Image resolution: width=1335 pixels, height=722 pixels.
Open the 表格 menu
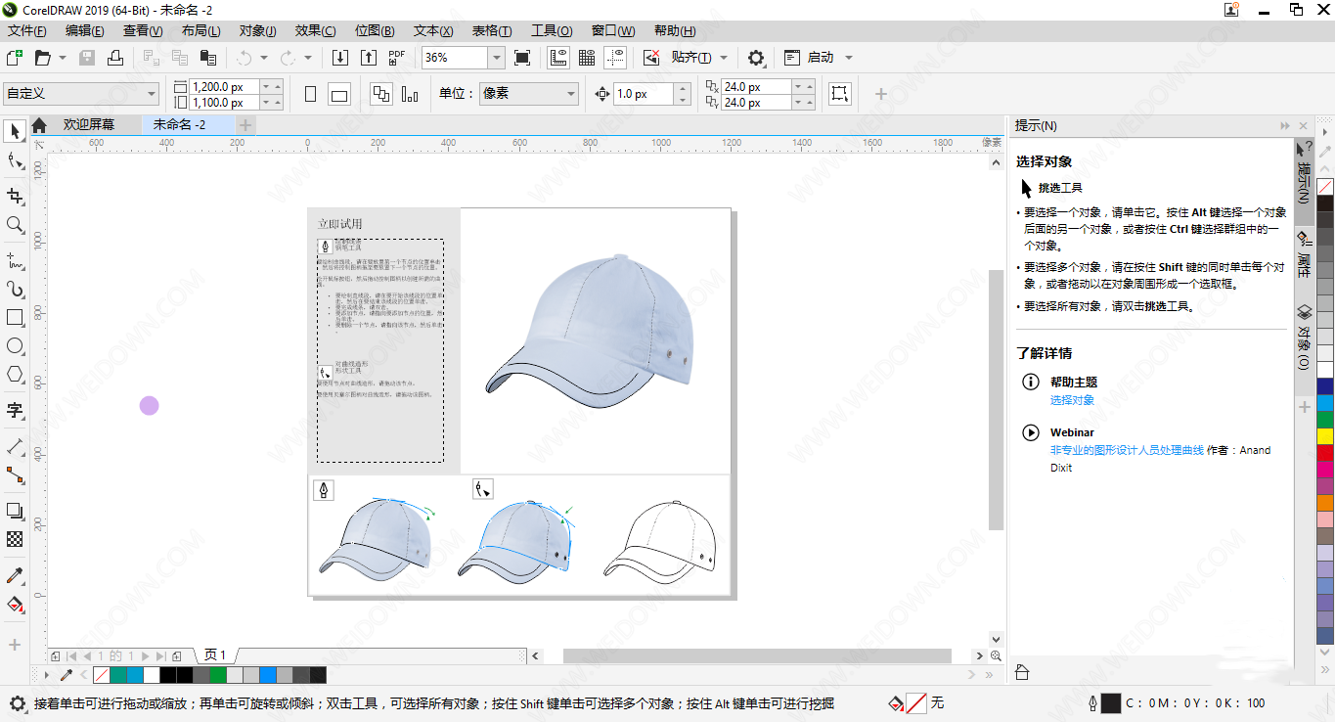tap(491, 31)
